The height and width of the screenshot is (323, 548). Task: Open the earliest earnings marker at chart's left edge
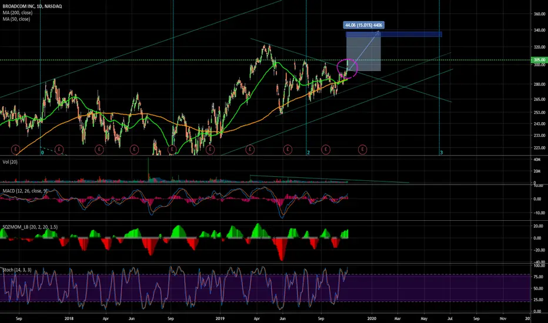pos(15,150)
